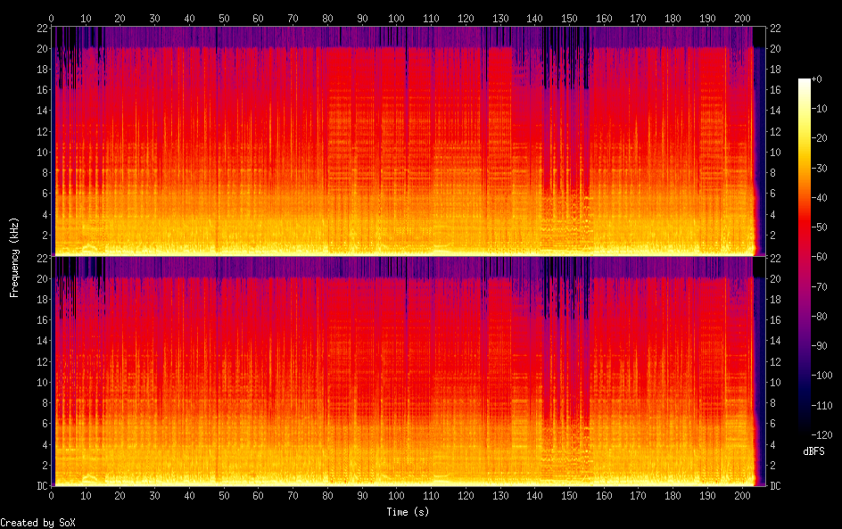The width and height of the screenshot is (842, 529).
Task: Click the white top of the dBFS color bar
Action: pyautogui.click(x=804, y=82)
